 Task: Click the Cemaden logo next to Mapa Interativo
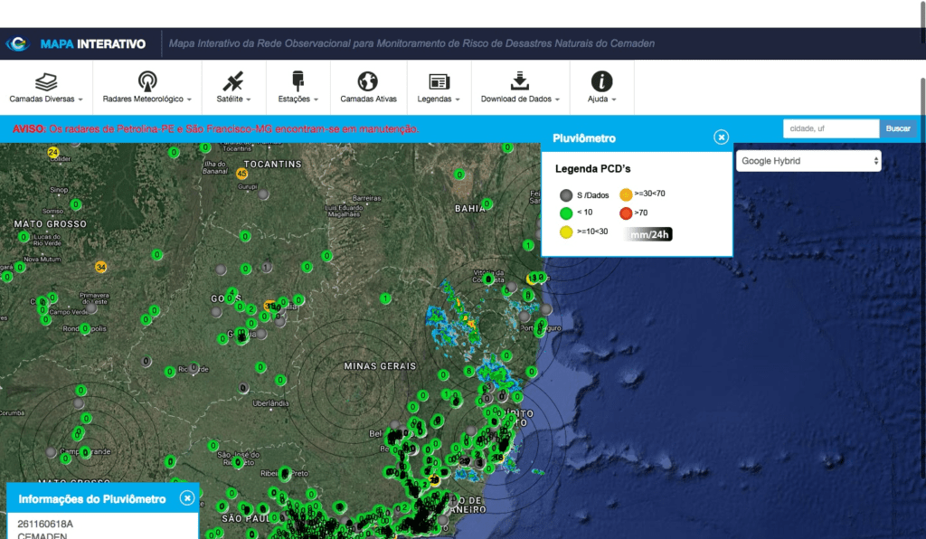tap(16, 43)
